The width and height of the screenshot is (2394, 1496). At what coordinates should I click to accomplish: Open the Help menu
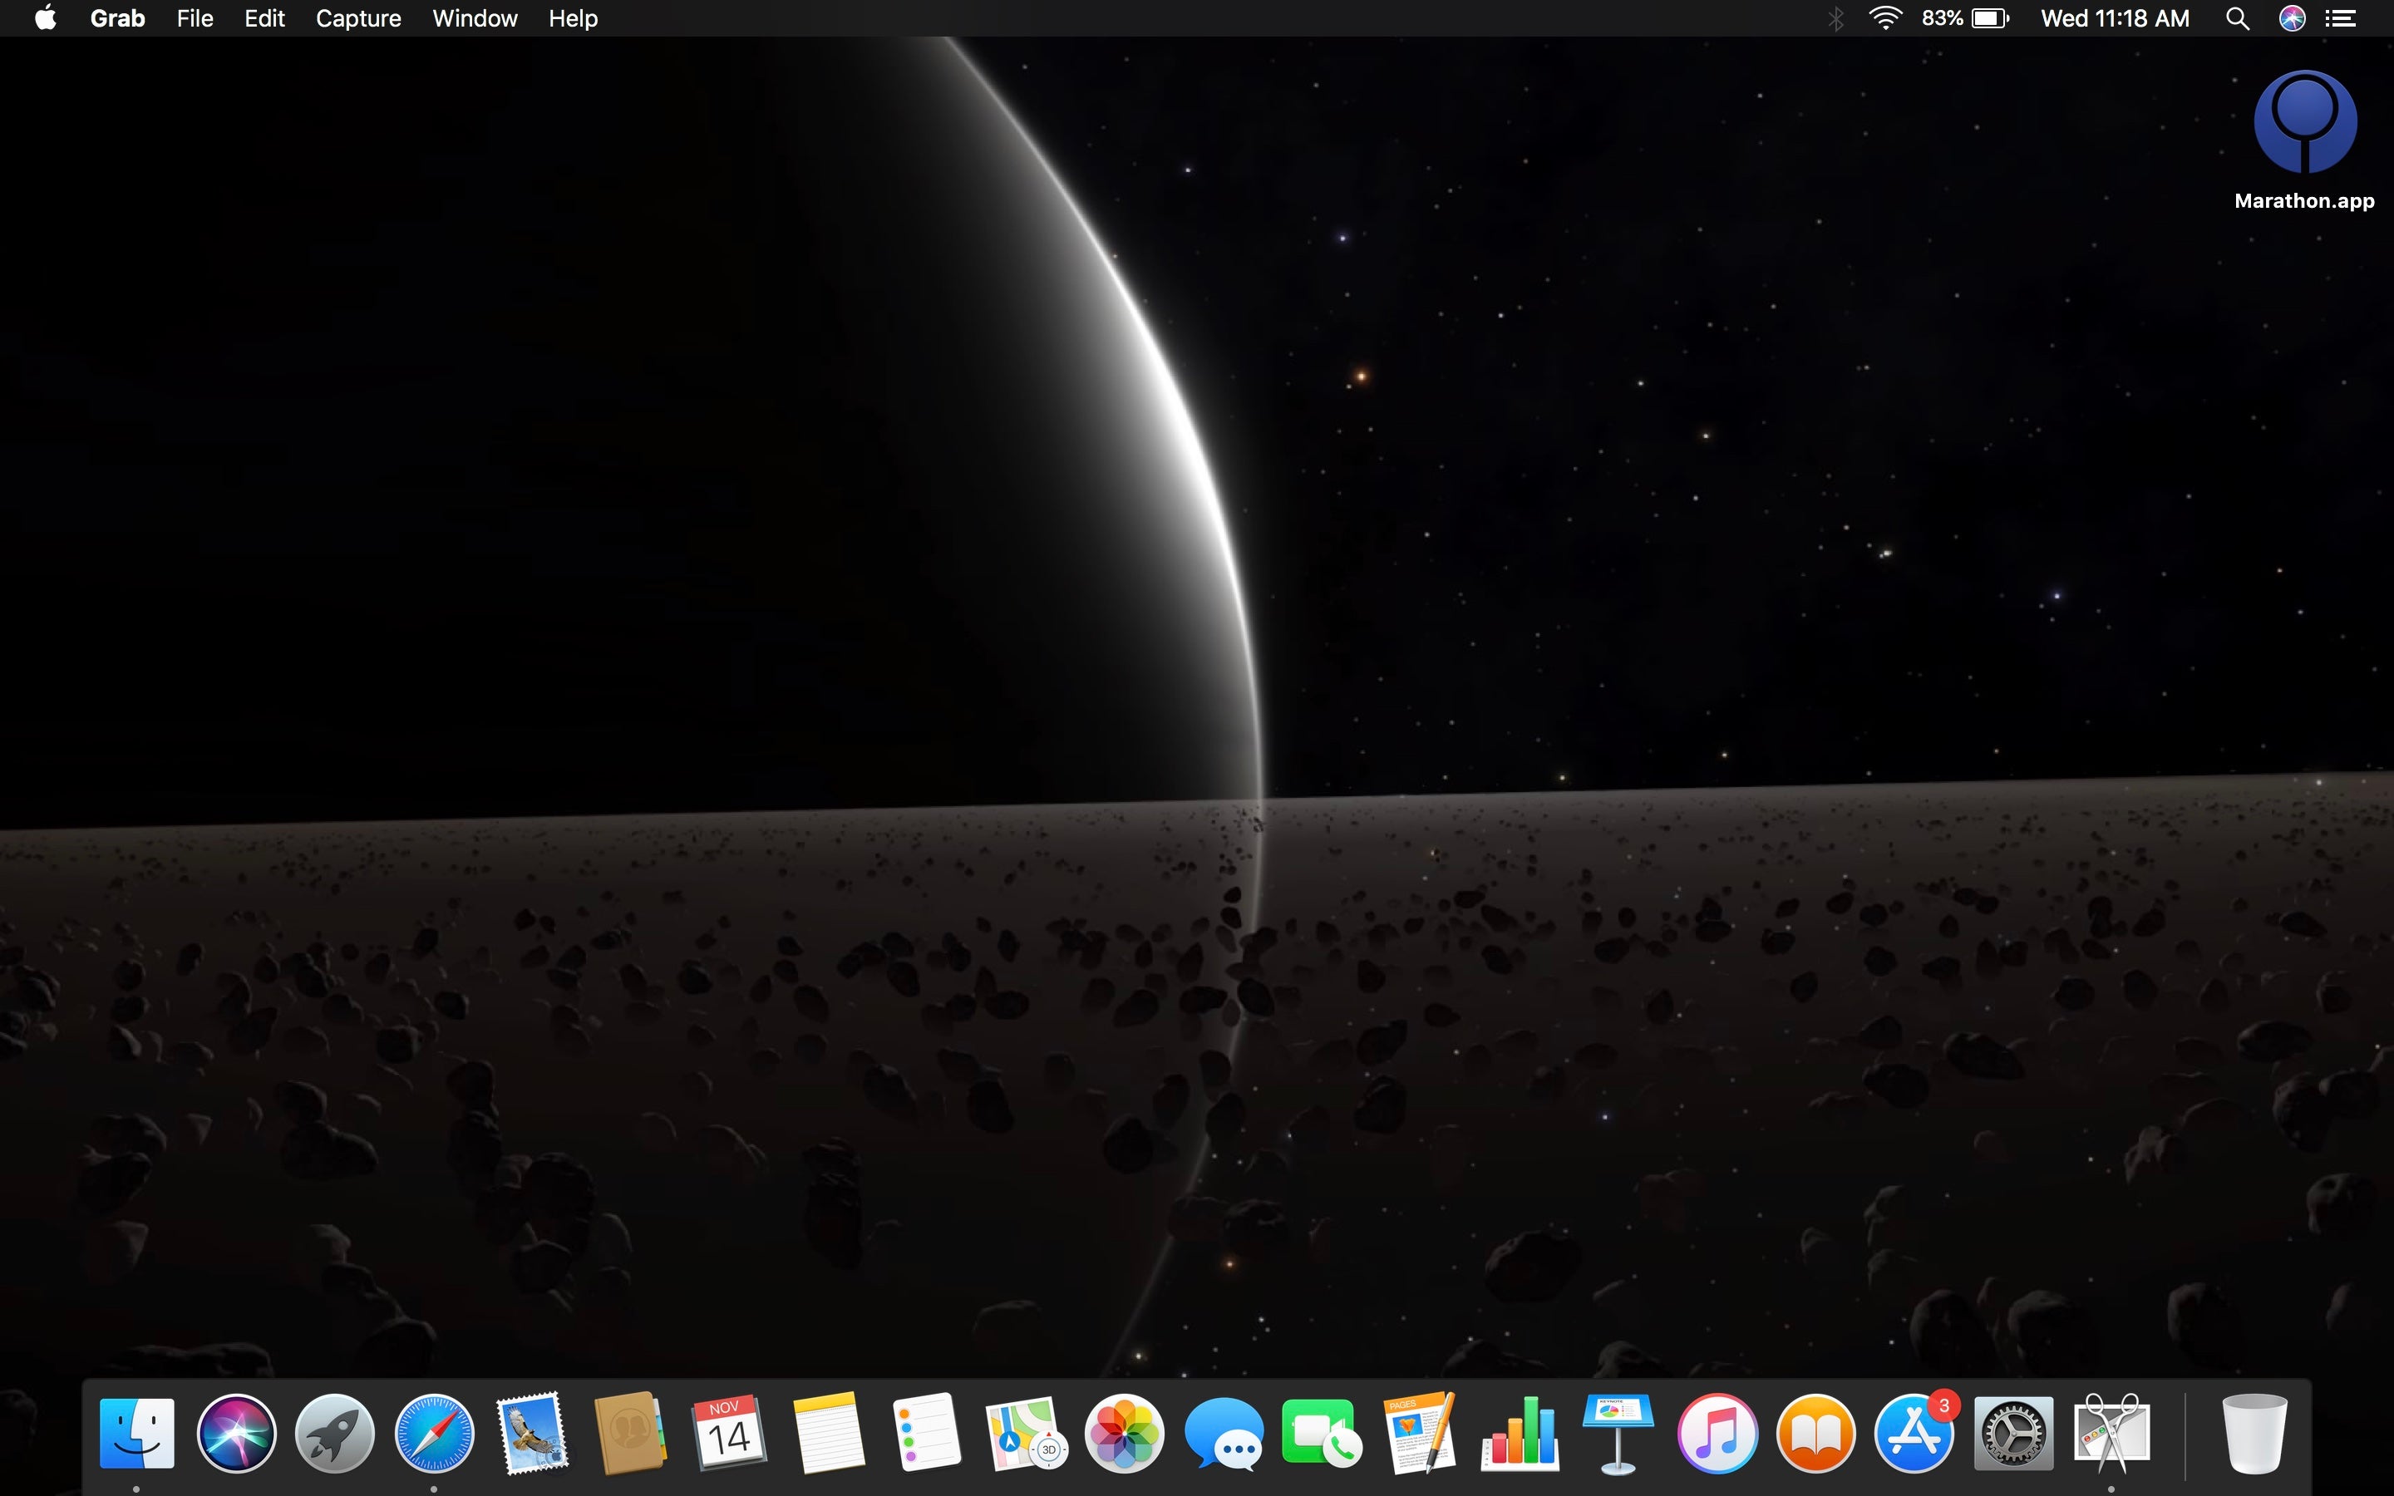pyautogui.click(x=573, y=17)
